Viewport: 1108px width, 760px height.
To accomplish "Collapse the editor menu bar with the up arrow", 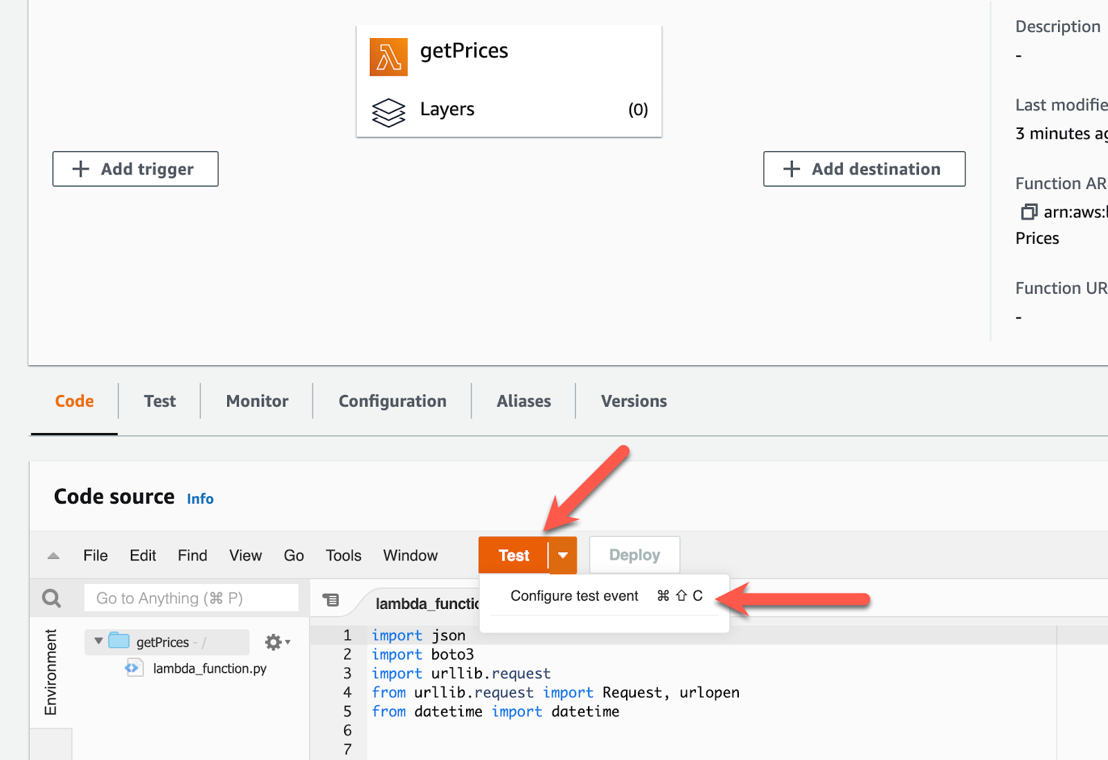I will pyautogui.click(x=53, y=556).
